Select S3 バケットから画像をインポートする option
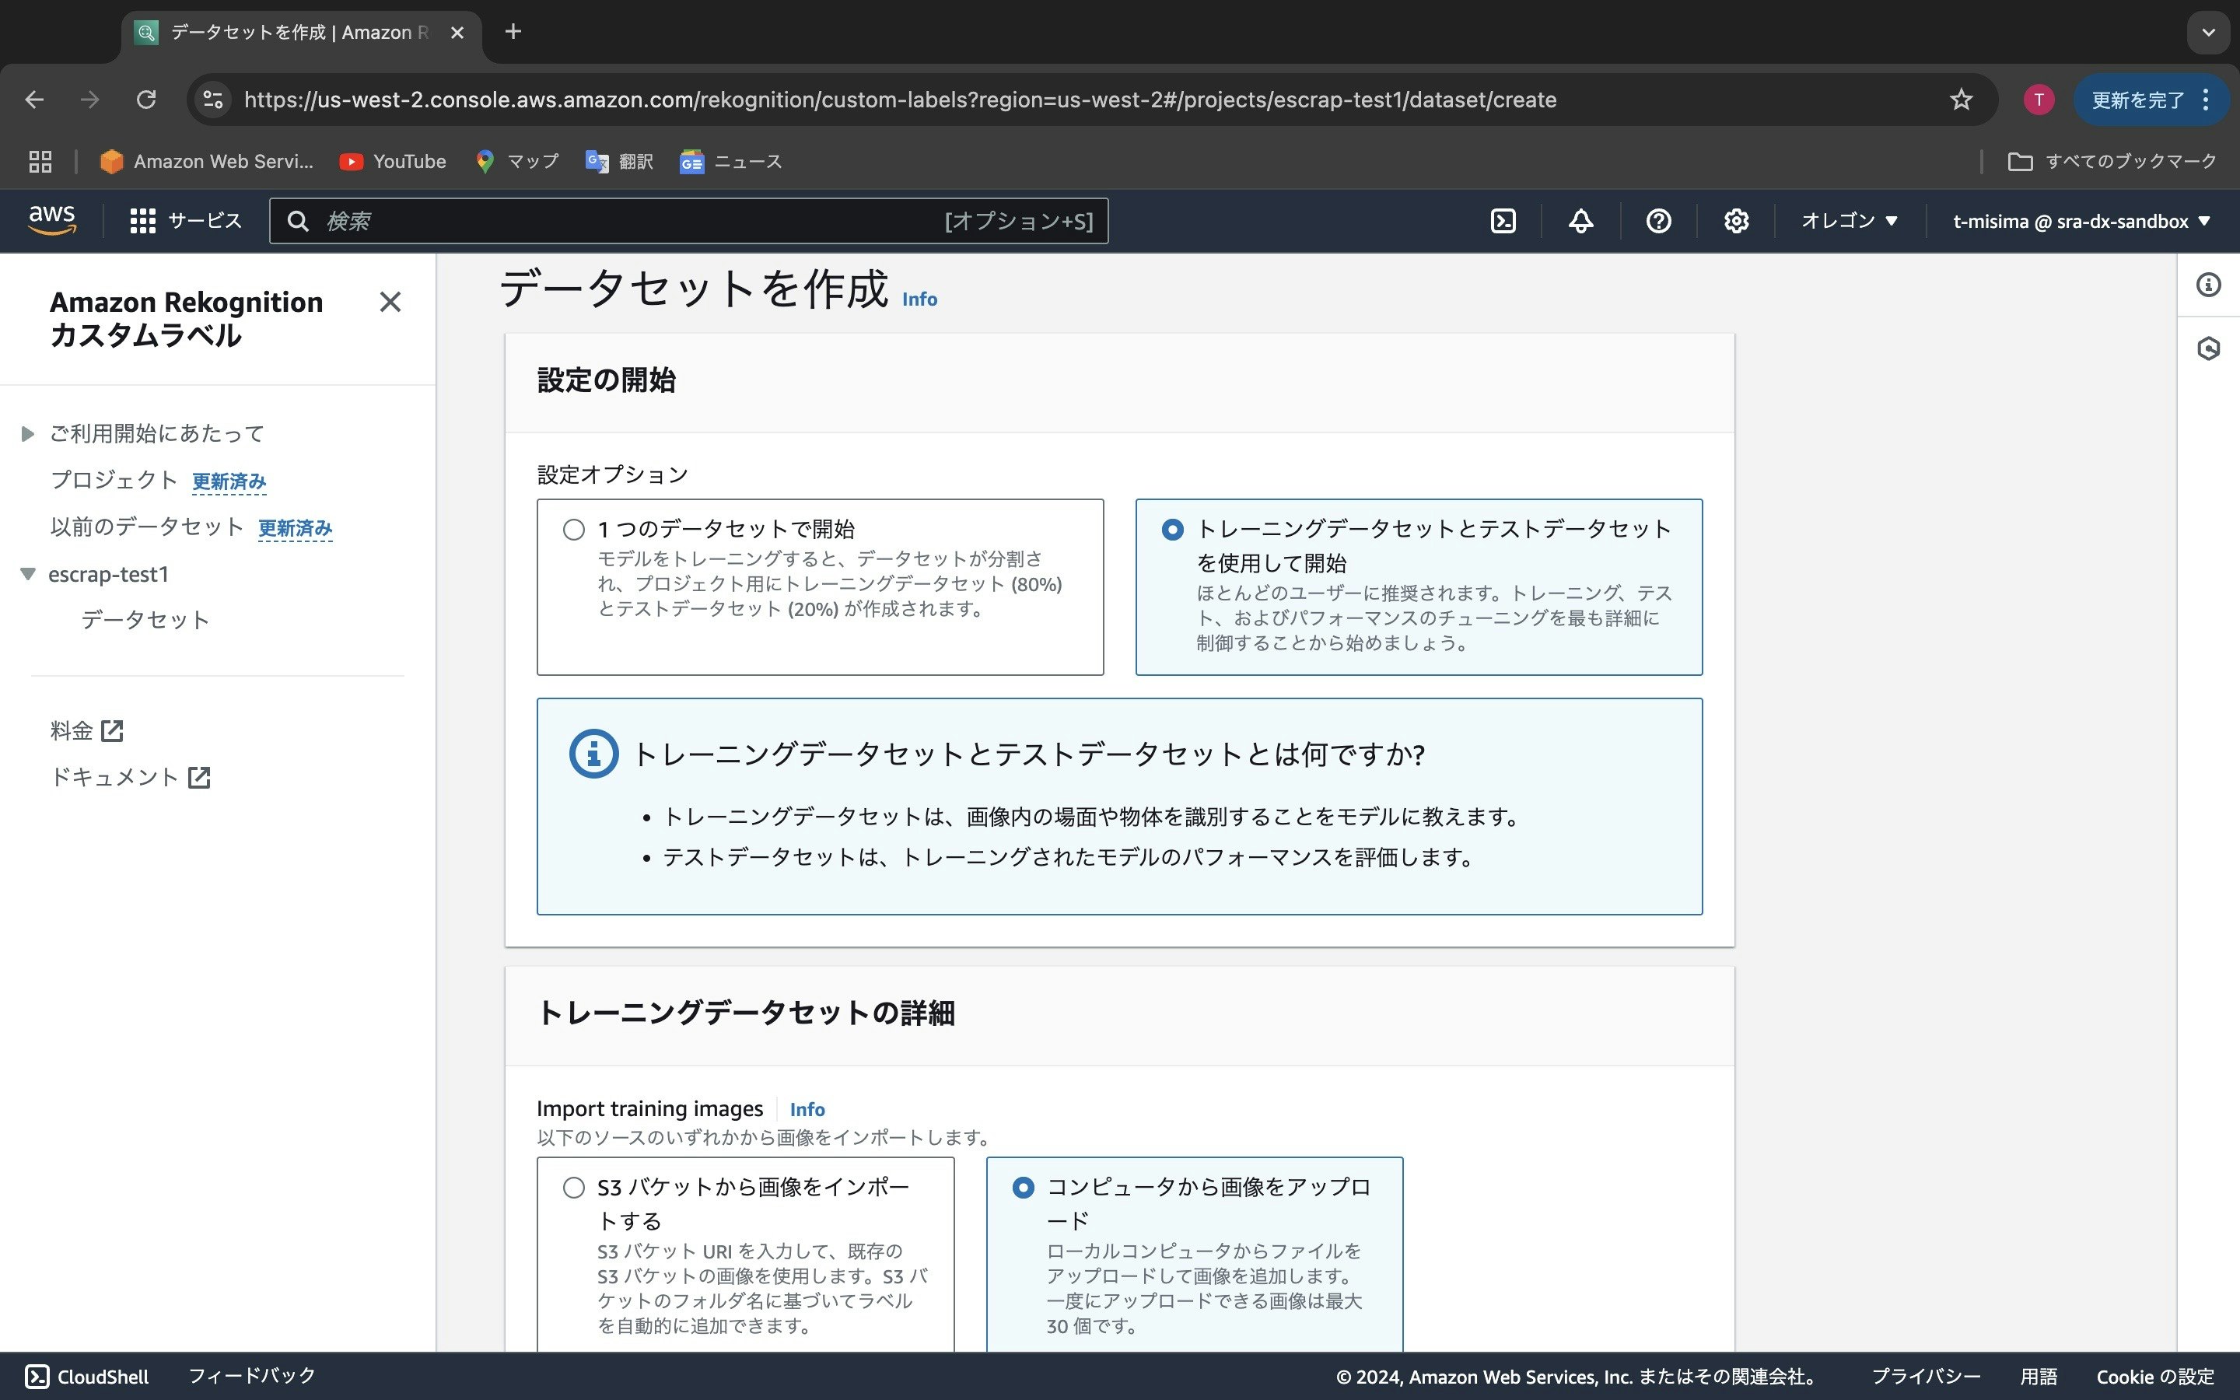This screenshot has height=1400, width=2240. [574, 1186]
